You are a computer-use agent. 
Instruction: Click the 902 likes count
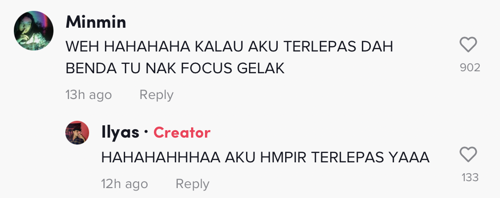[x=470, y=68]
